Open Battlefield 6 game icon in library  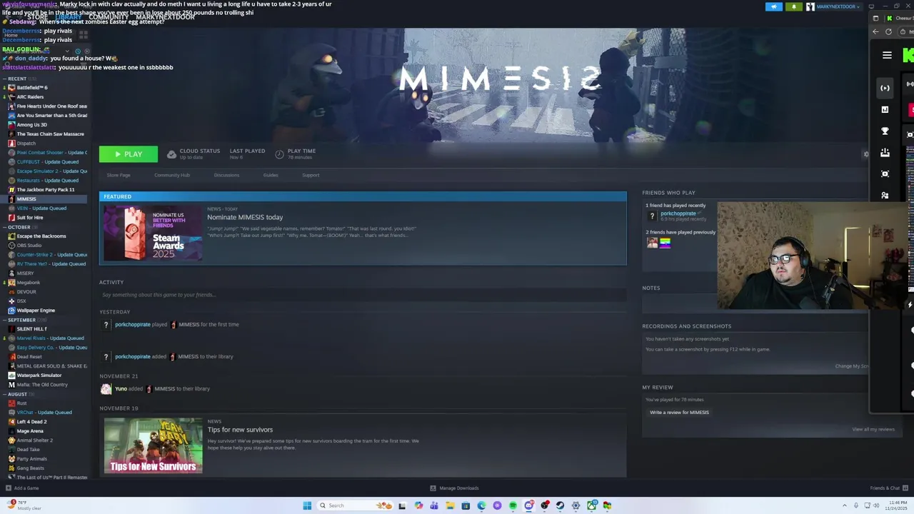pyautogui.click(x=11, y=87)
